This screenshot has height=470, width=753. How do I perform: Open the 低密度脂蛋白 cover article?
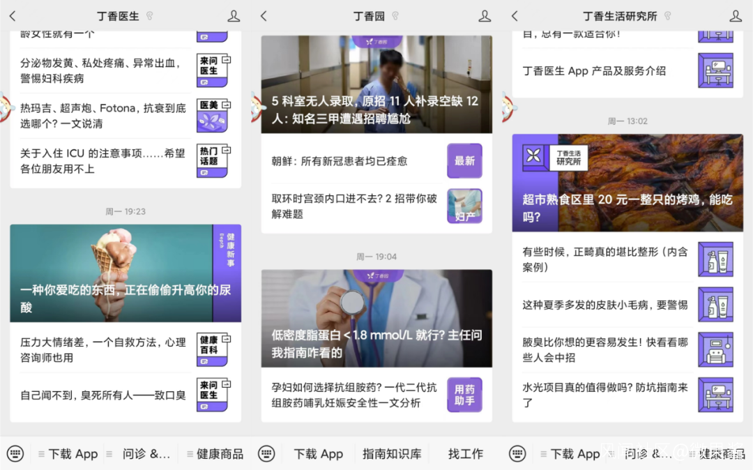point(376,318)
